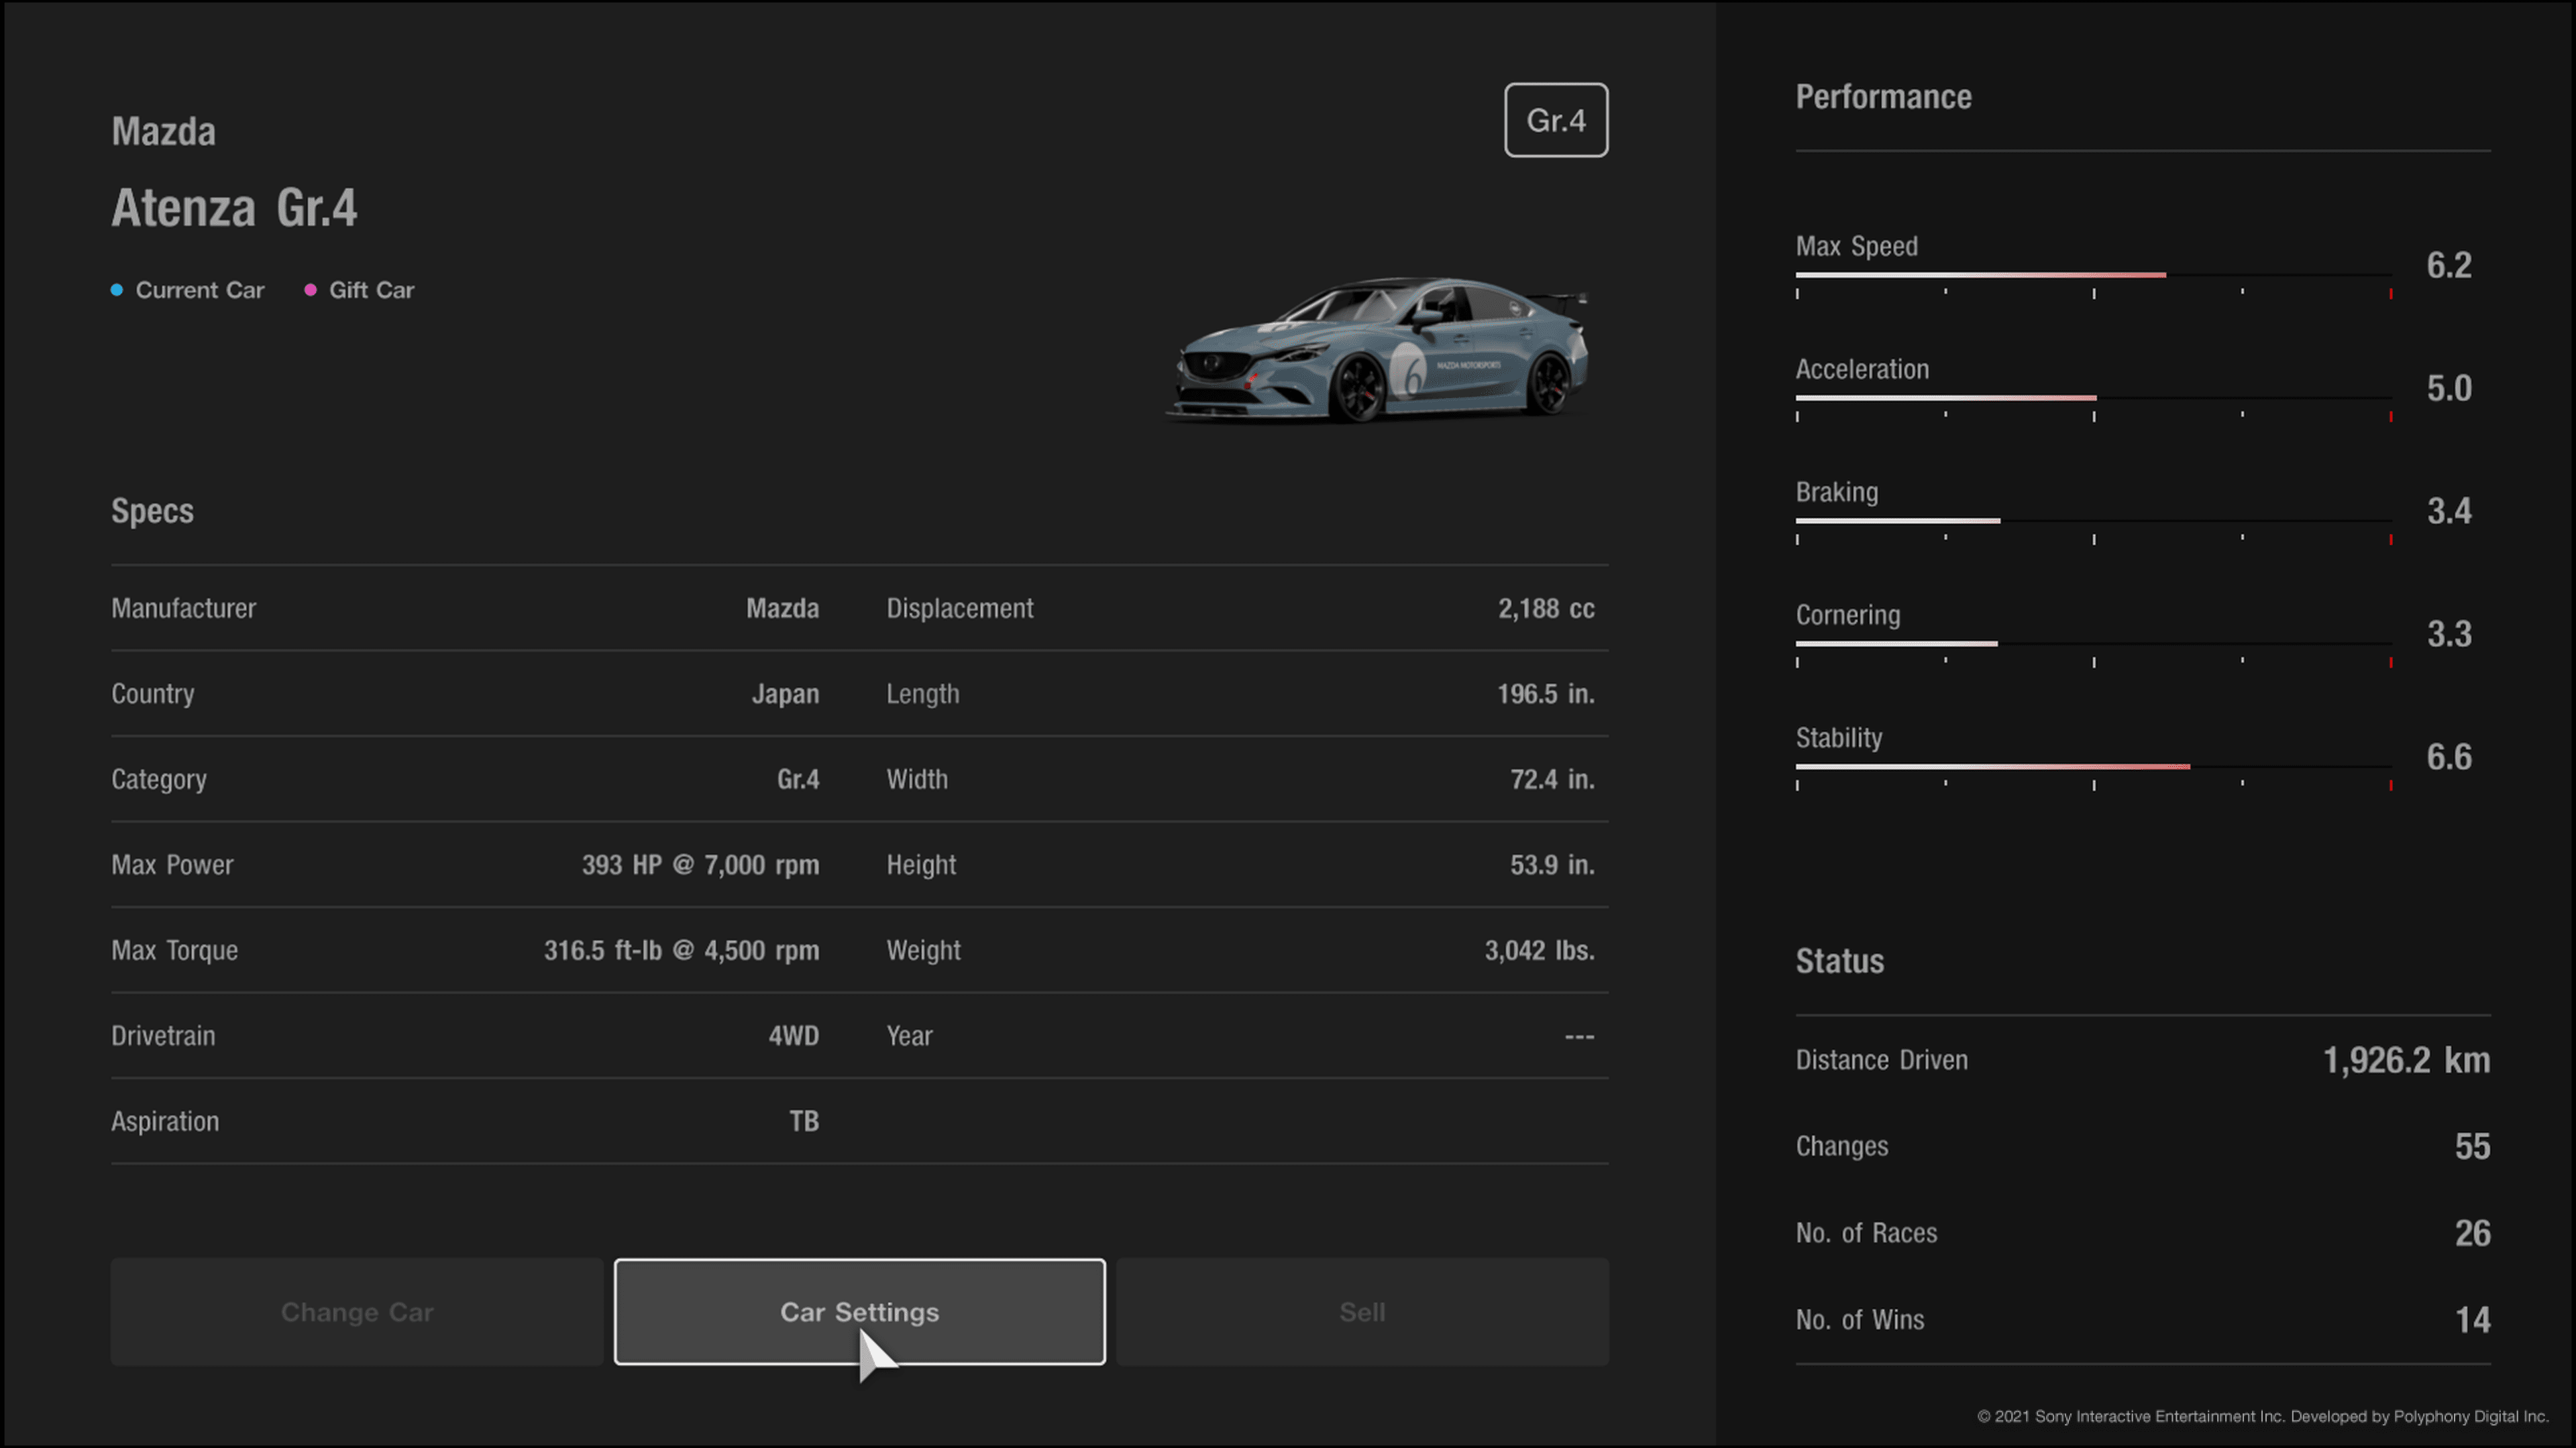This screenshot has width=2576, height=1448.
Task: Click the Stability value 6.6
Action: coord(2449,758)
